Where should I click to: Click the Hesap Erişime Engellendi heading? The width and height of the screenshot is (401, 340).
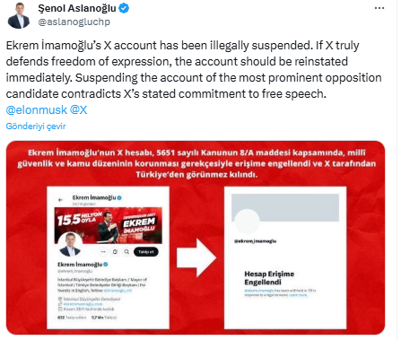click(269, 278)
